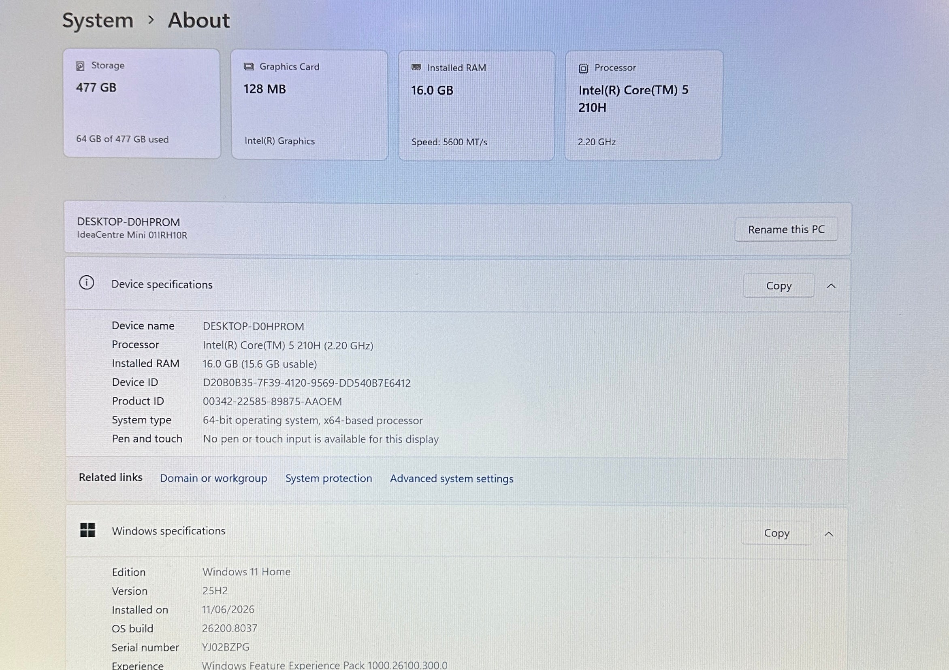Collapse the Device specifications section
The width and height of the screenshot is (949, 670).
click(831, 286)
